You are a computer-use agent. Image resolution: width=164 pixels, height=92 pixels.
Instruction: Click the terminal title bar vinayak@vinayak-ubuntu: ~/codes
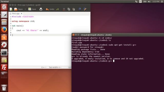[x=96, y=35]
